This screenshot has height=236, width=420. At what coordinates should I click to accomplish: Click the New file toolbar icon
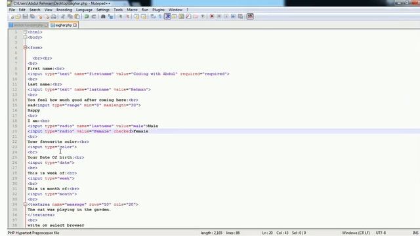(x=11, y=16)
